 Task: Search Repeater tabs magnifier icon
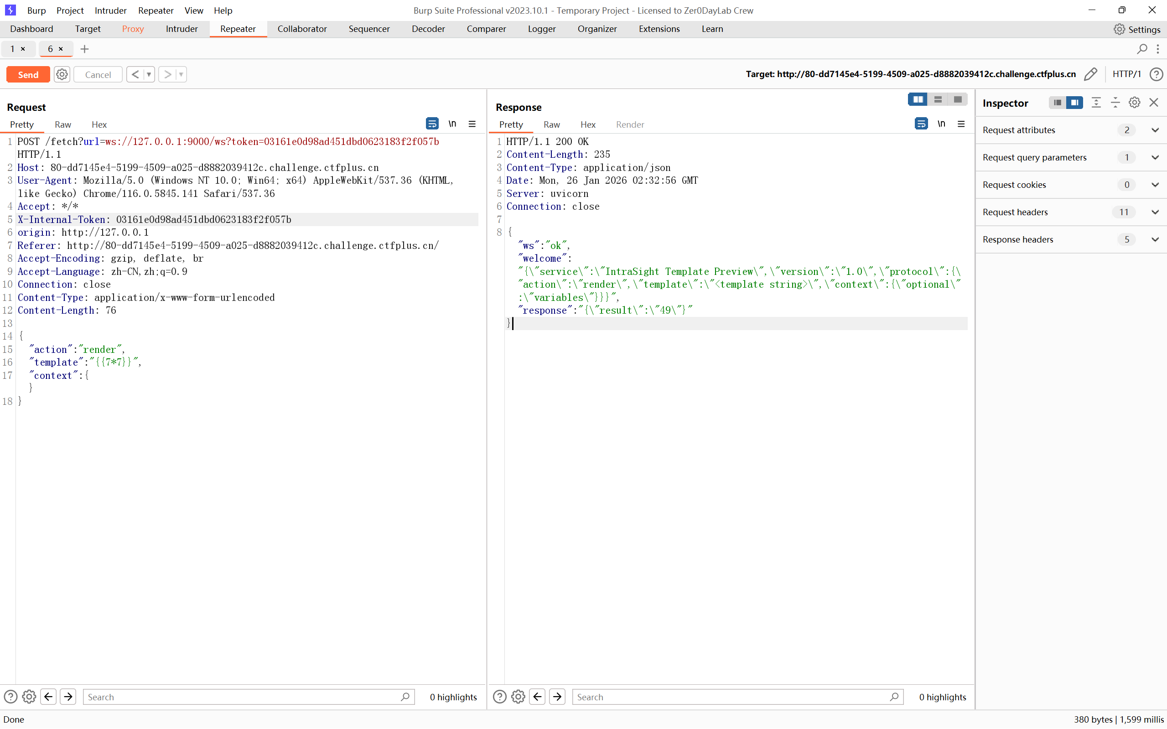point(1142,49)
